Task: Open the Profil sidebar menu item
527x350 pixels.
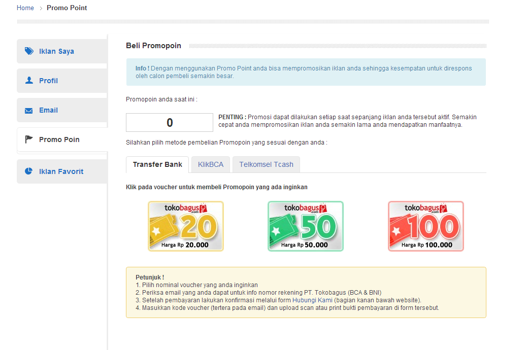Action: pyautogui.click(x=49, y=81)
